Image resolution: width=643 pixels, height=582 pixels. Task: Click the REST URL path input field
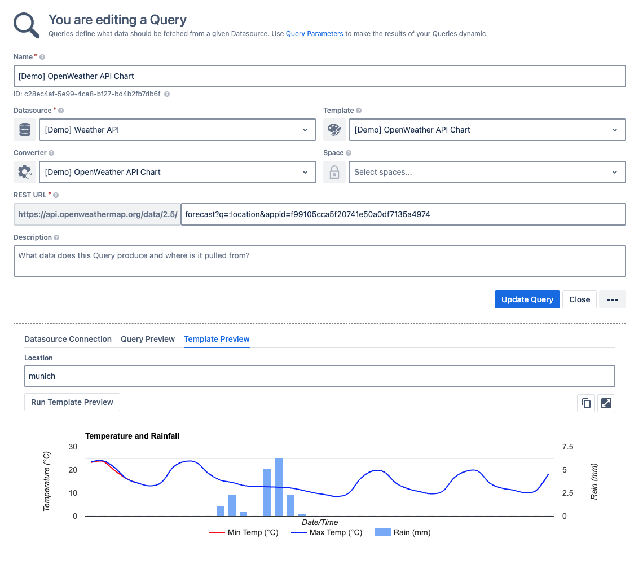tap(403, 214)
